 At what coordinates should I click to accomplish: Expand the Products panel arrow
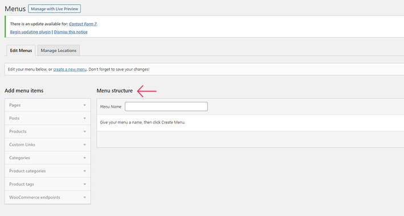pyautogui.click(x=85, y=131)
